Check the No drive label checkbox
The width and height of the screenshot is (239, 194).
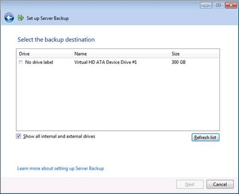21,62
